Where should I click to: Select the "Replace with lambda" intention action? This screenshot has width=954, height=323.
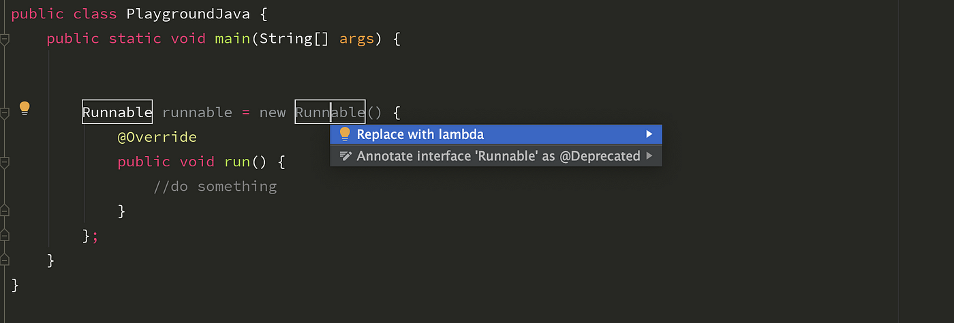tap(496, 134)
